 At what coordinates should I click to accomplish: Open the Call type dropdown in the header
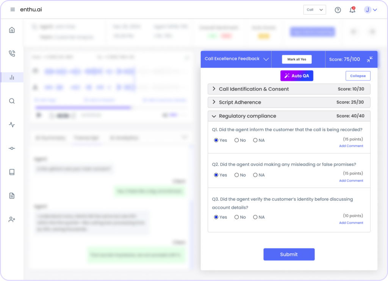314,9
